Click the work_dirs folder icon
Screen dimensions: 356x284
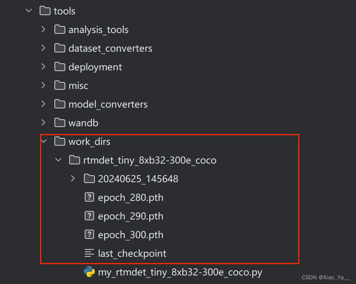(x=60, y=141)
